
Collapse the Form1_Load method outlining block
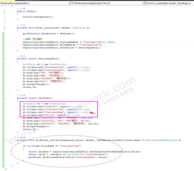click(x=5, y=28)
